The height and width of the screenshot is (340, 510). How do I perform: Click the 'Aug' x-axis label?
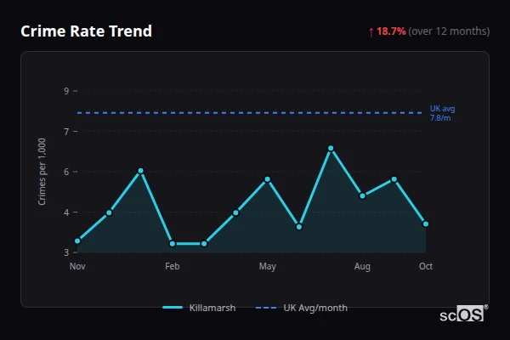pos(362,266)
